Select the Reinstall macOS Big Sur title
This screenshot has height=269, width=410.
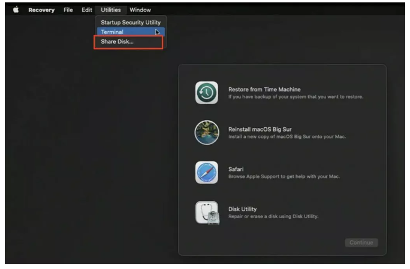pyautogui.click(x=260, y=129)
